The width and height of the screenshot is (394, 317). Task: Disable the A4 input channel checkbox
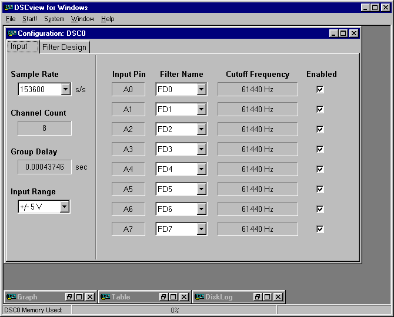pos(320,169)
